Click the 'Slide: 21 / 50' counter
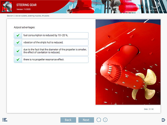Image resolution: width=167 pixels, height=125 pixels. 149,109
